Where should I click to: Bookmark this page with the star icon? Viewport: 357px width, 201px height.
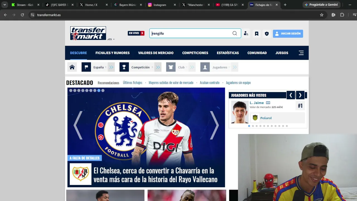coord(322,15)
